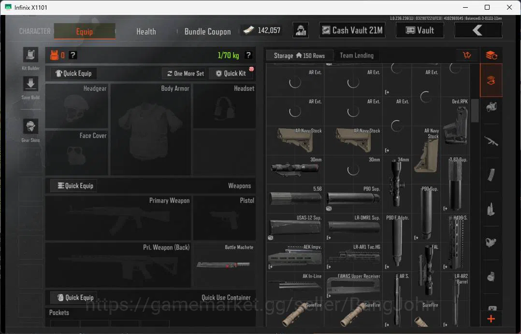Click the help icon beside carry weight
This screenshot has width=521, height=334.
tap(248, 55)
